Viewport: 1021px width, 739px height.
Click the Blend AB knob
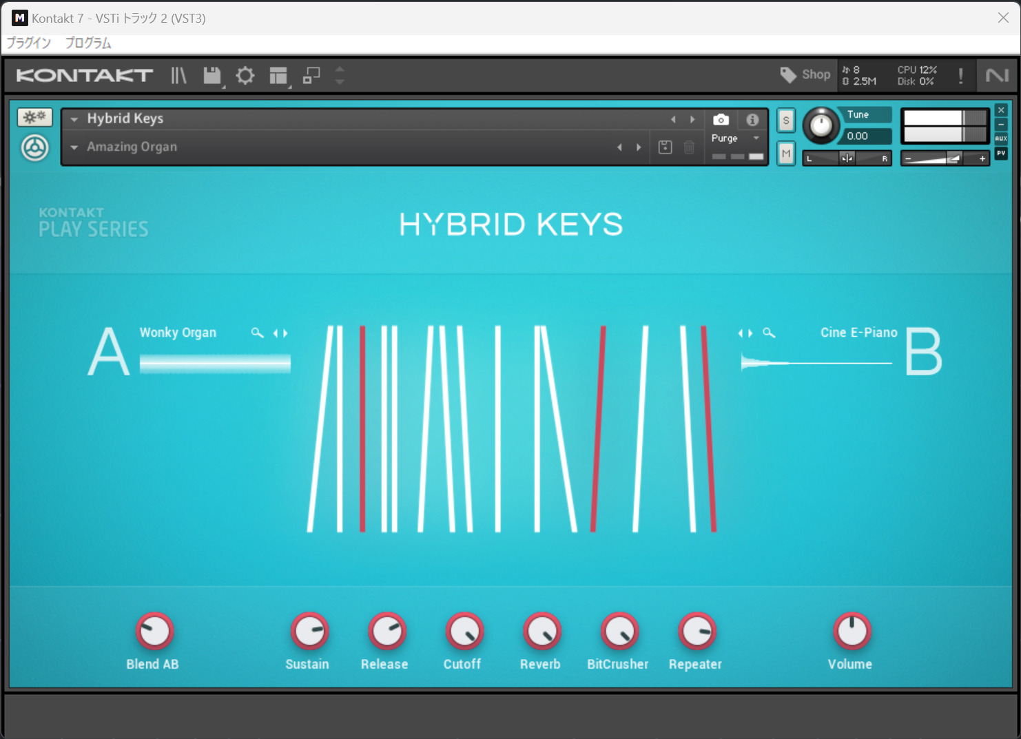(x=154, y=631)
